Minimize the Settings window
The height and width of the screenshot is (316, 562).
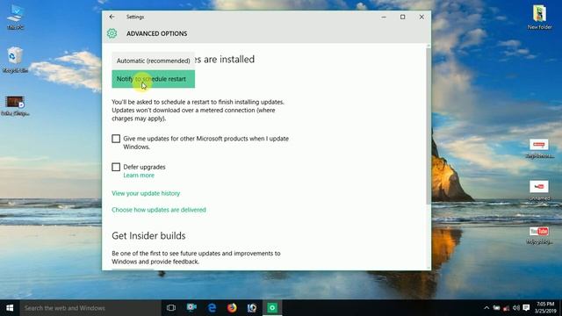(384, 17)
